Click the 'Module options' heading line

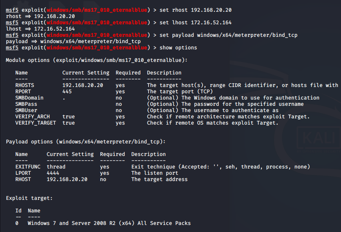pyautogui.click(x=96, y=60)
